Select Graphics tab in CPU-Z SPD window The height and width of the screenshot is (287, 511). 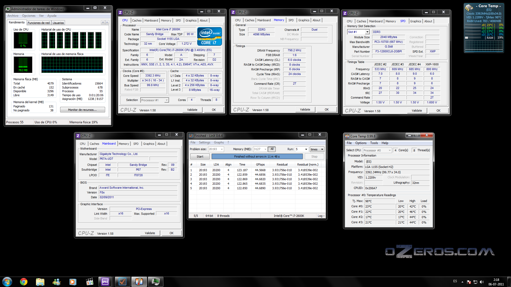(x=415, y=21)
